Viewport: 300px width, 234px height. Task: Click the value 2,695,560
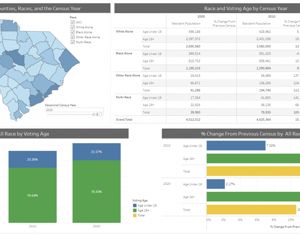pos(193,46)
